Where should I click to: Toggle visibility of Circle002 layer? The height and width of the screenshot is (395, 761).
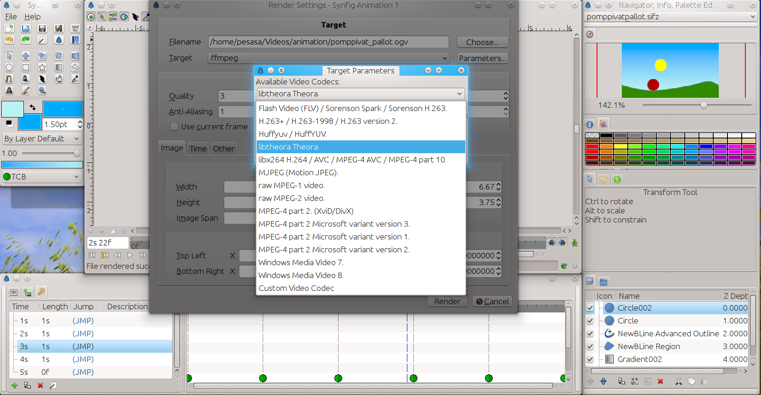590,308
